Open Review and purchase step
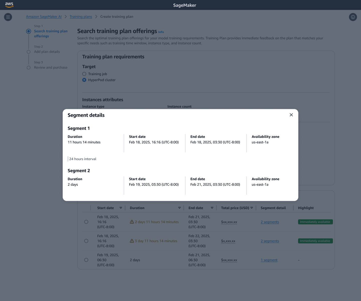The height and width of the screenshot is (301, 361). coord(51,67)
